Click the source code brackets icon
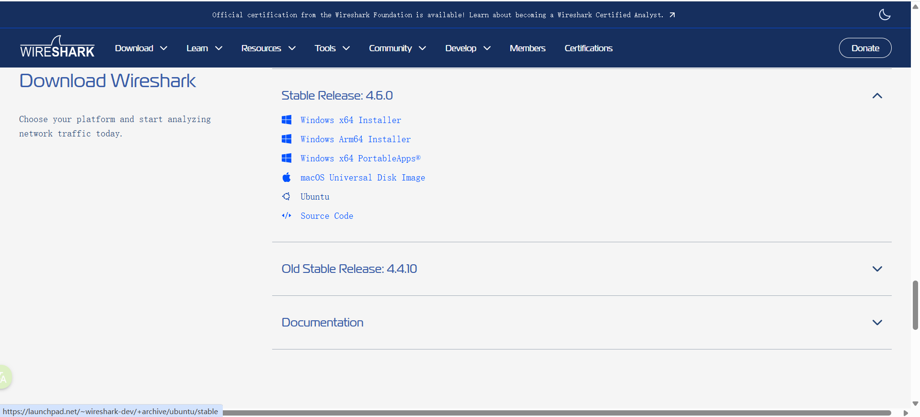The image size is (920, 417). (x=287, y=215)
